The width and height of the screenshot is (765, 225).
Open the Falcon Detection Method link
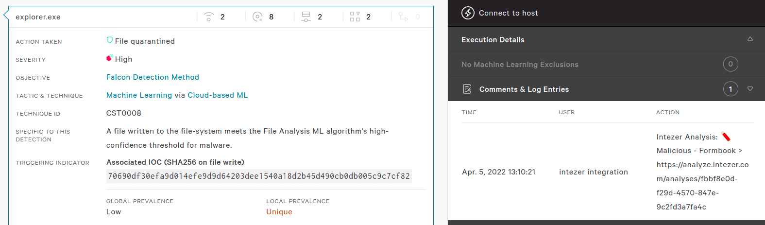(x=153, y=77)
